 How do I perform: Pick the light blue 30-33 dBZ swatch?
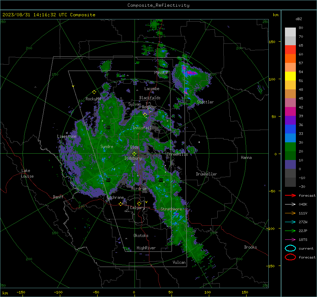point(290,138)
